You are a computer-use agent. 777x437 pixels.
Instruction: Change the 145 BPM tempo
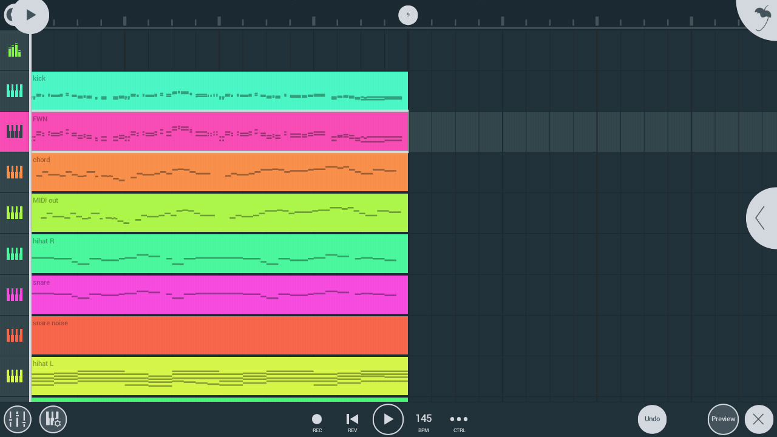click(424, 422)
